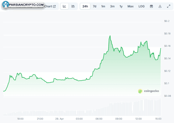The height and width of the screenshot is (123, 174).
Task: Click the $0.14 price axis label
Action: (167, 58)
